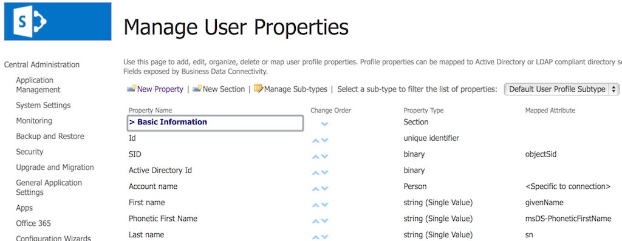Move Phonetic First Name up

pos(316,221)
